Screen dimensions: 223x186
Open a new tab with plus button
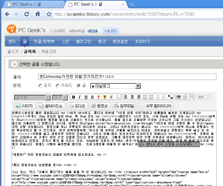point(132,5)
